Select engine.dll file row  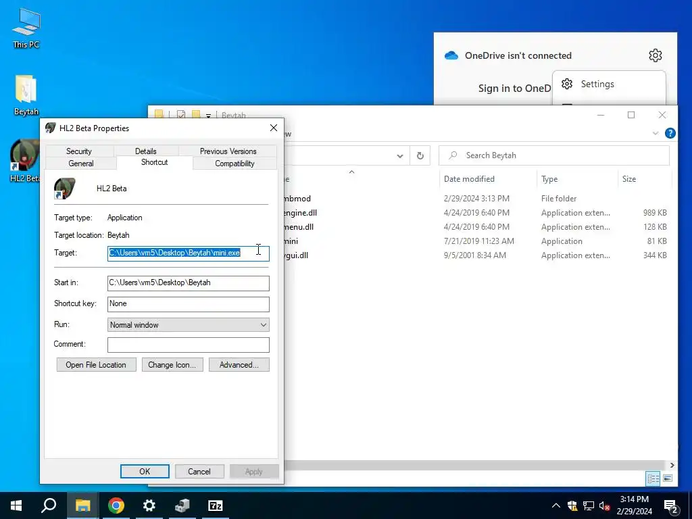point(475,213)
